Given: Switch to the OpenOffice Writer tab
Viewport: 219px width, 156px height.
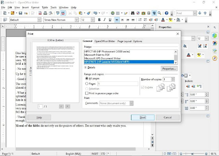Looking at the screenshot, I should click(x=105, y=41).
